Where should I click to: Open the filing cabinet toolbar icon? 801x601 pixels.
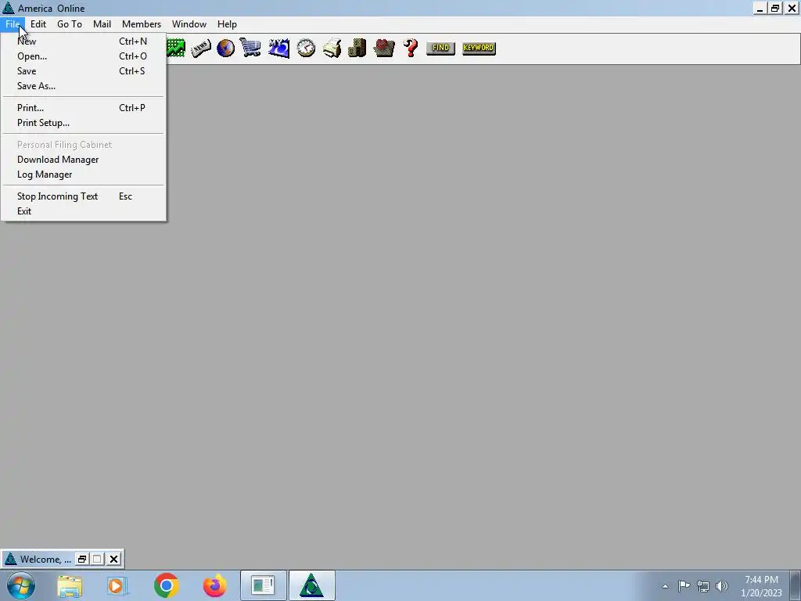pos(357,48)
